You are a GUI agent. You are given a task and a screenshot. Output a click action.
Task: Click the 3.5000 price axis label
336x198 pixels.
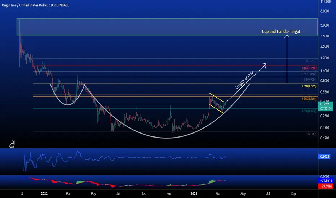(324, 36)
